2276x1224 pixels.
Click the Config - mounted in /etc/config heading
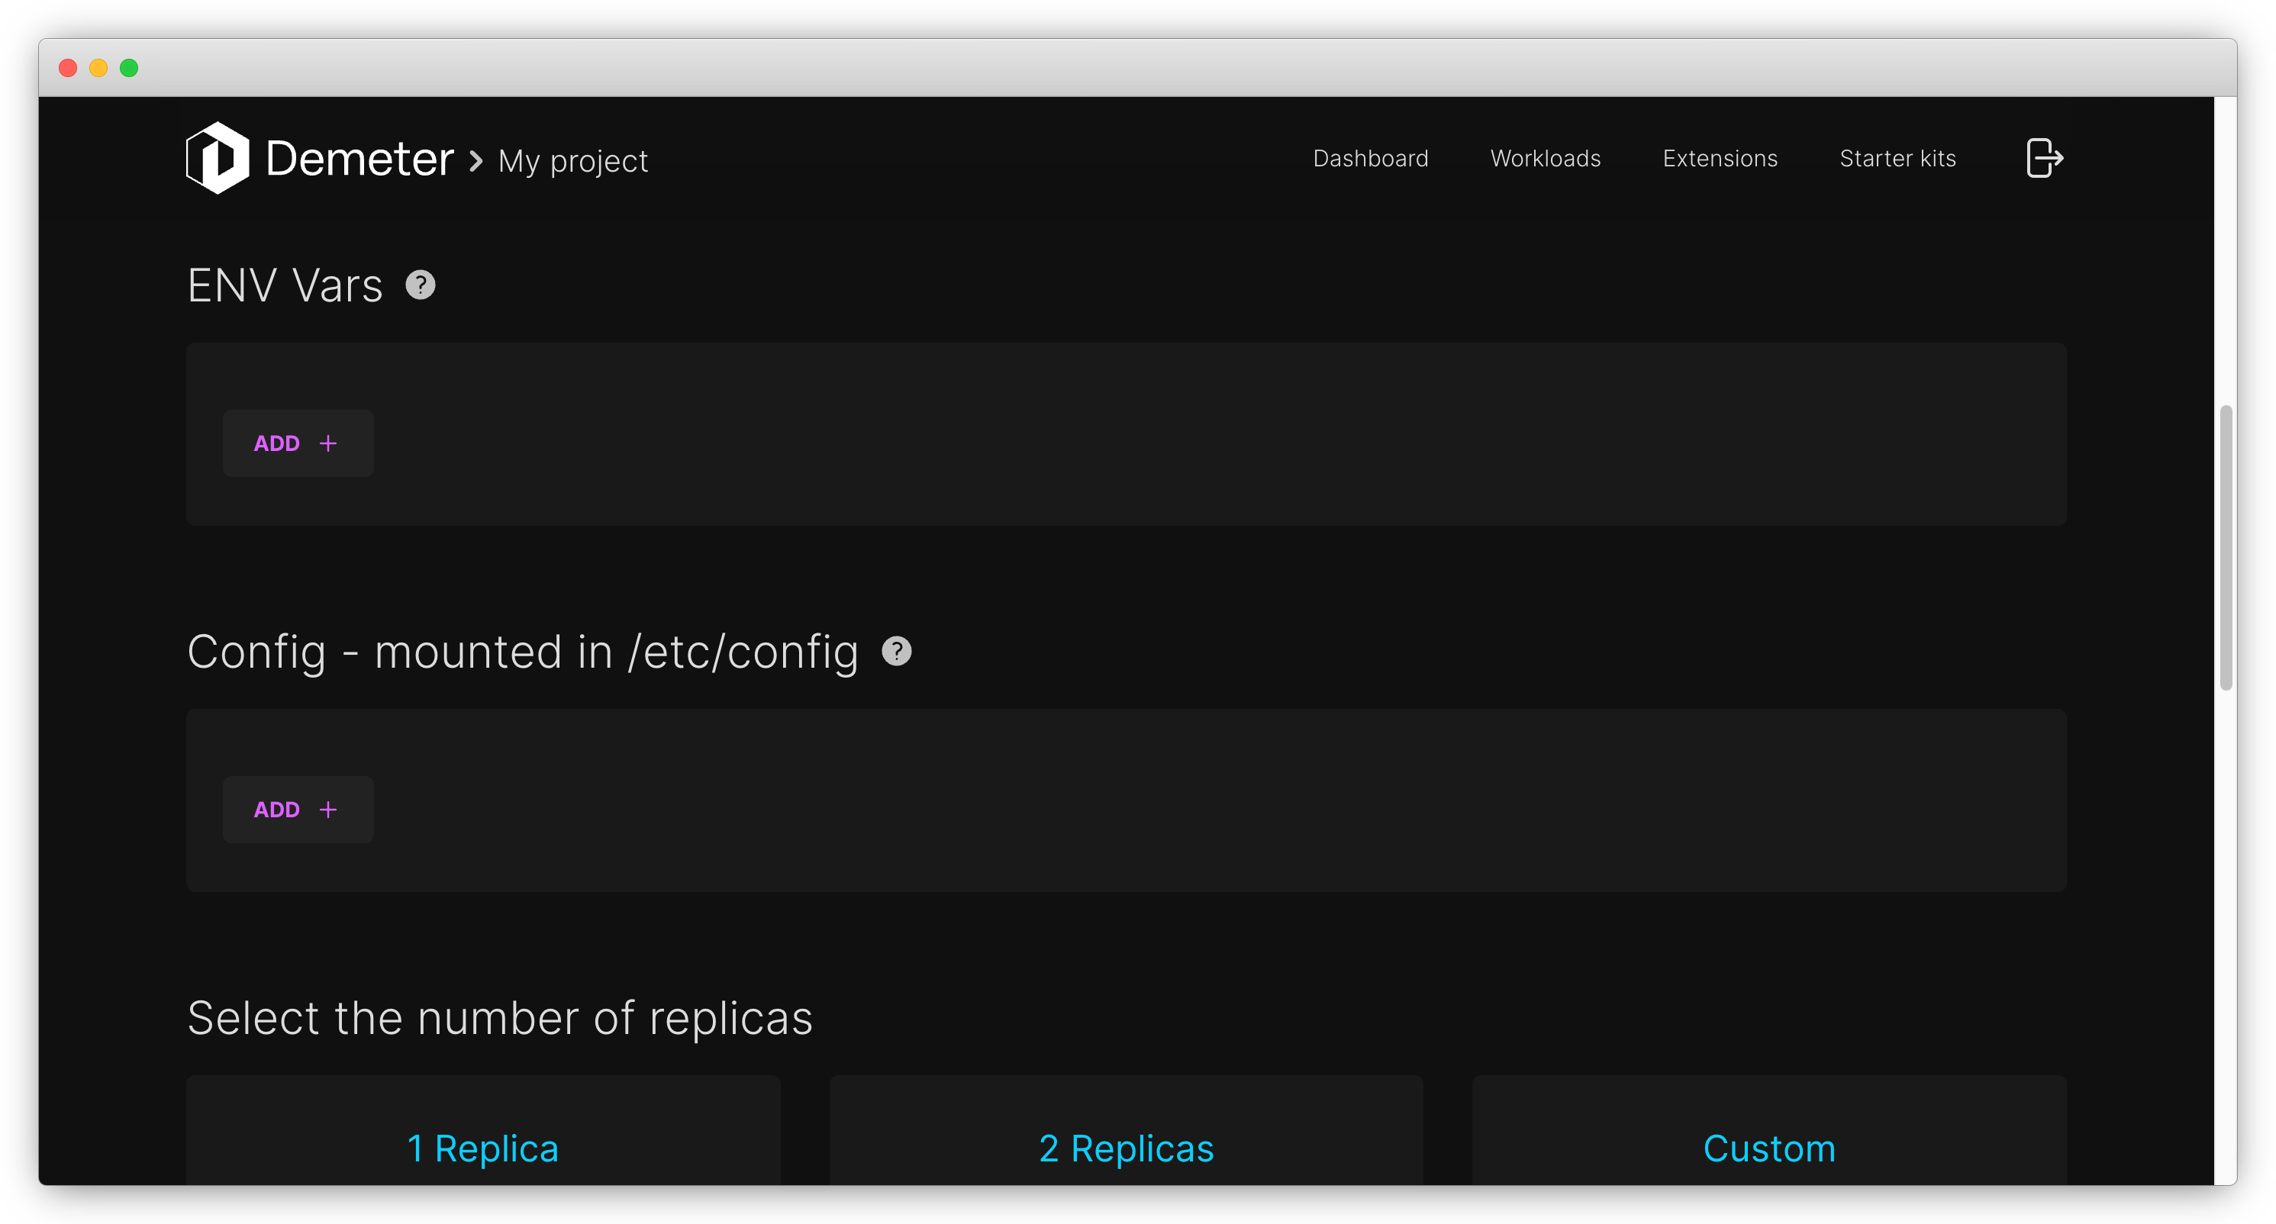pyautogui.click(x=523, y=652)
